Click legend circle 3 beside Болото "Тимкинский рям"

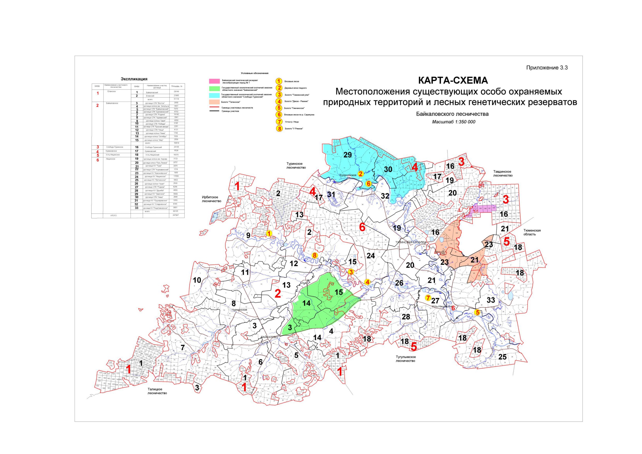coord(279,95)
